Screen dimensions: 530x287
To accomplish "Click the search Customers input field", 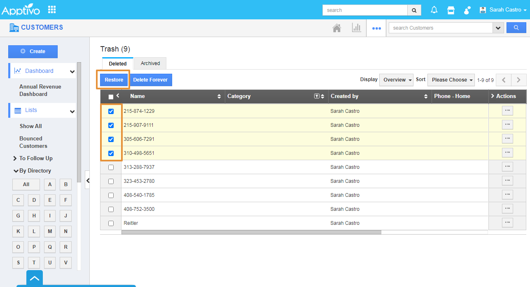I will [441, 28].
